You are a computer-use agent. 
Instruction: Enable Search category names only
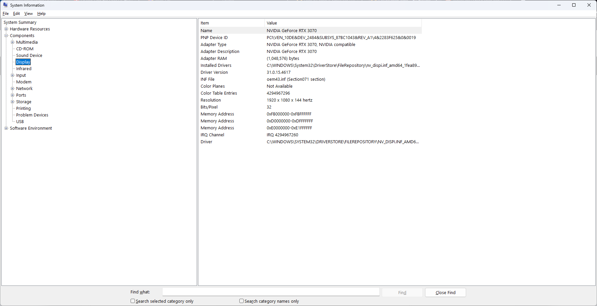click(241, 301)
